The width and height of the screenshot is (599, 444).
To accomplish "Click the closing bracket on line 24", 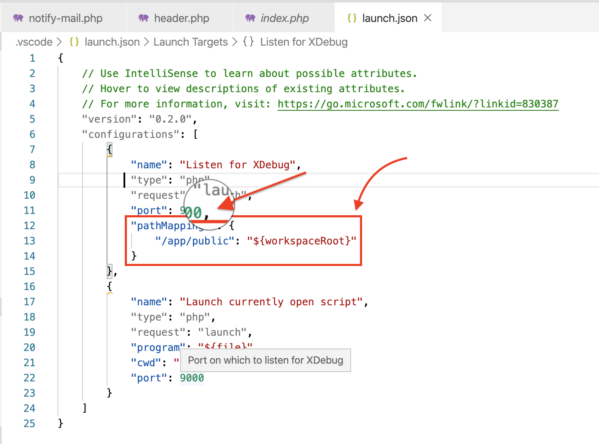I will pyautogui.click(x=85, y=408).
